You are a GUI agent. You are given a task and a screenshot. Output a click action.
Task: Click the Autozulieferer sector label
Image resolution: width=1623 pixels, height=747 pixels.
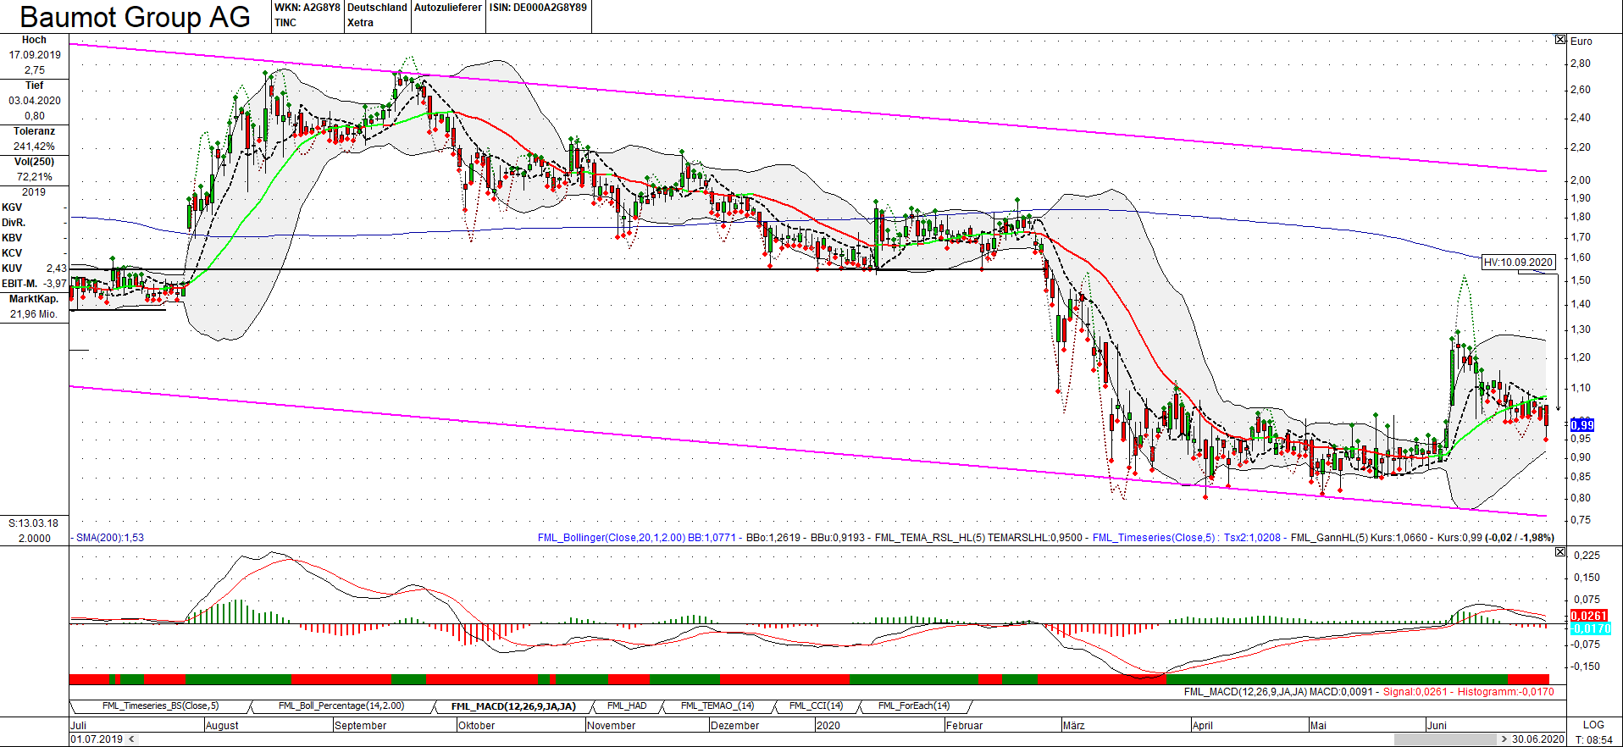click(448, 8)
